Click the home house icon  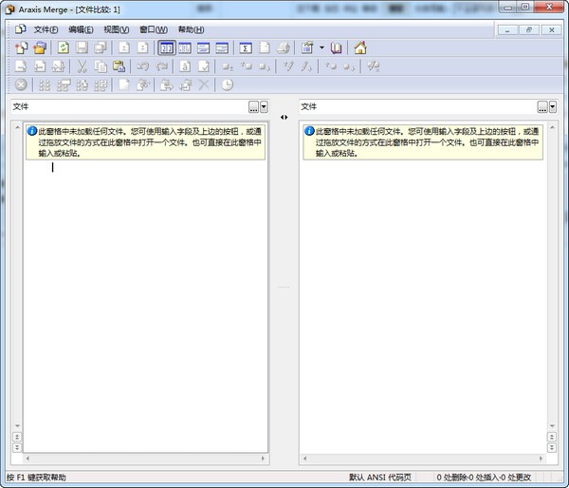pos(360,48)
